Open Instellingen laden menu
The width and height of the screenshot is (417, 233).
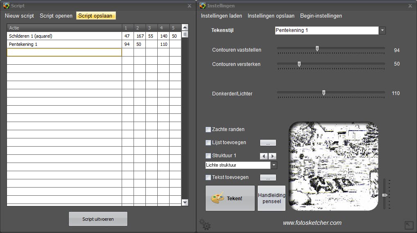(221, 16)
